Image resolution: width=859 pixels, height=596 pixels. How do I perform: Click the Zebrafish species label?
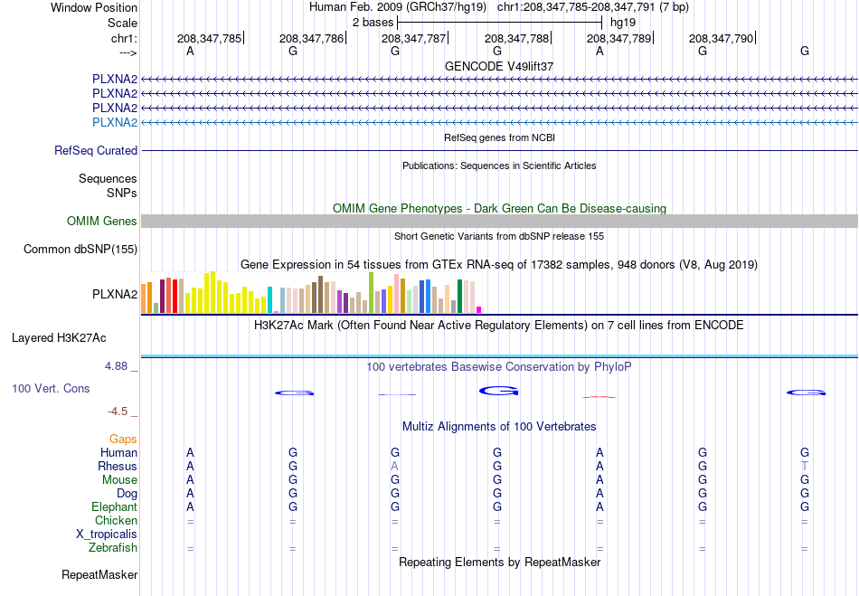(x=113, y=547)
